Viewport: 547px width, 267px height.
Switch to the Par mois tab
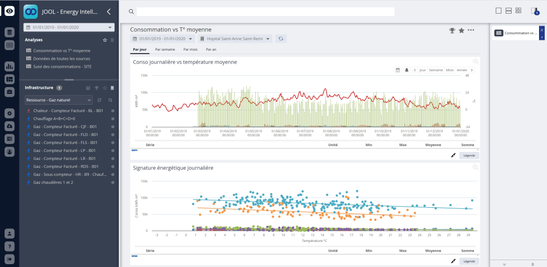(191, 50)
